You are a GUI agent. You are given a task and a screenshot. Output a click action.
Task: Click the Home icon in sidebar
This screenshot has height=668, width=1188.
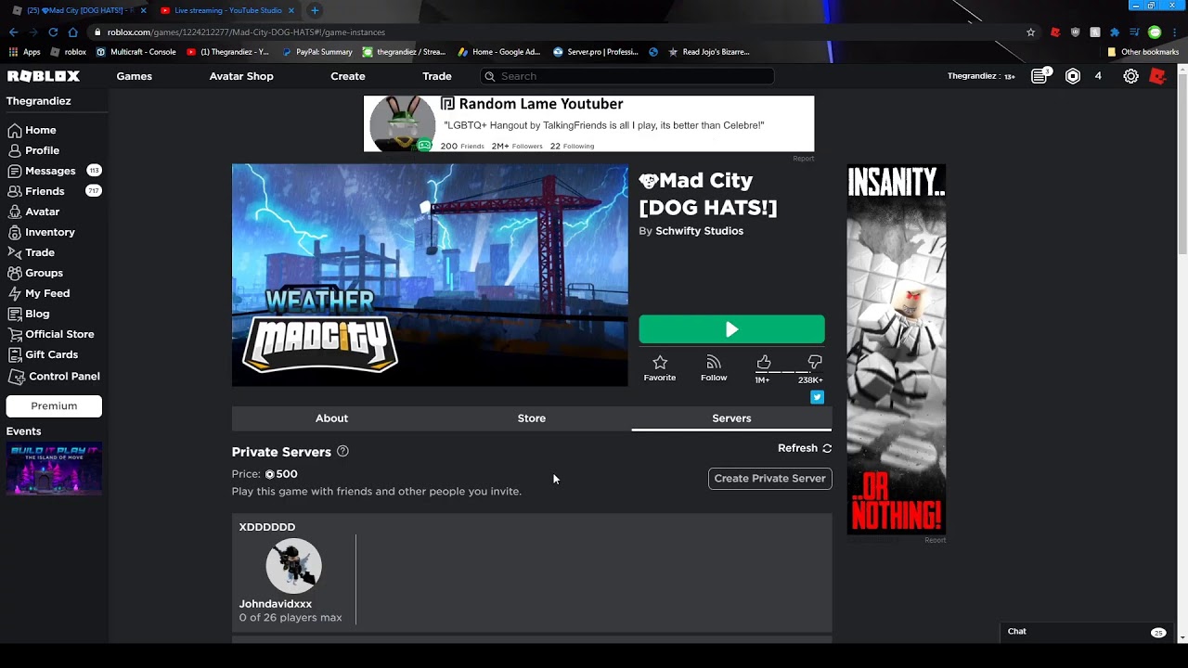point(15,130)
